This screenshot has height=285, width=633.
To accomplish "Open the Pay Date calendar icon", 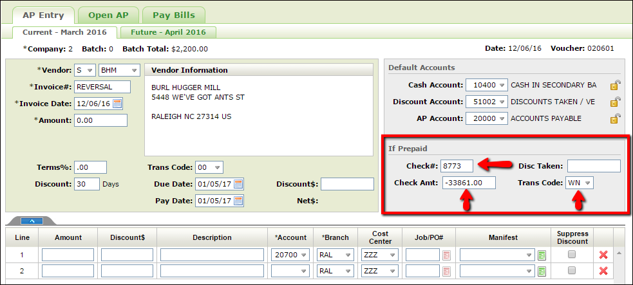I will pos(238,201).
